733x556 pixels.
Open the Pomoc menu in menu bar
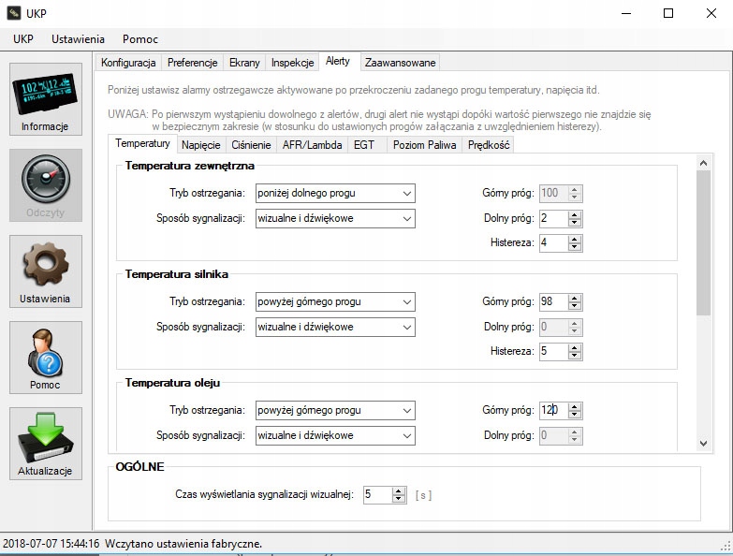tap(140, 39)
